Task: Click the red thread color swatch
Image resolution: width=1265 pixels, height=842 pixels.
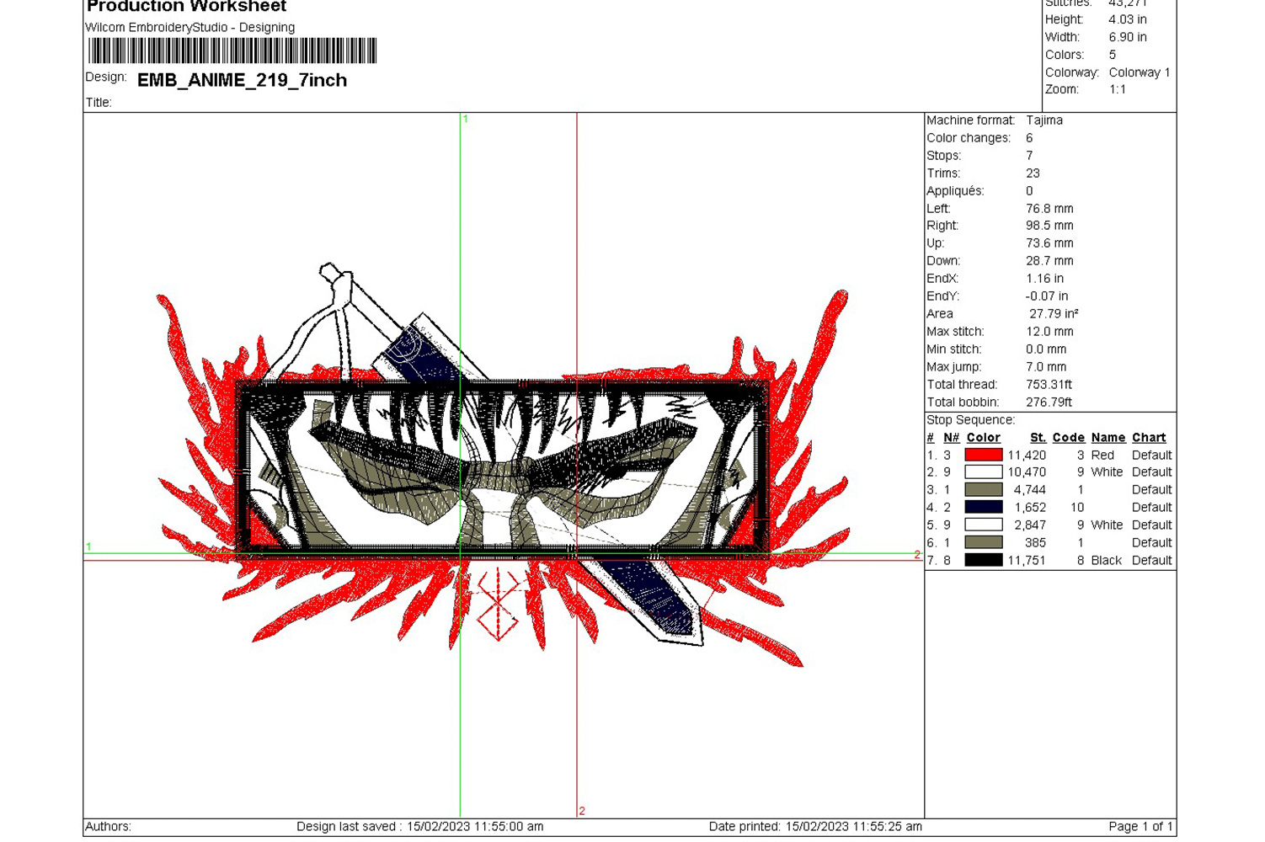Action: click(983, 455)
